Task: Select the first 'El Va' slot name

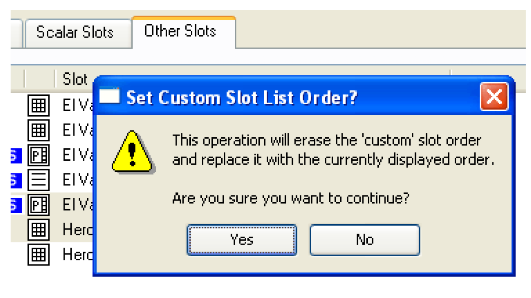Action: [x=77, y=105]
